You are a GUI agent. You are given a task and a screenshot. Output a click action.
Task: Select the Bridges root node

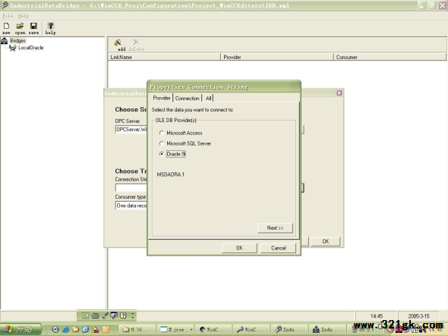coord(17,40)
